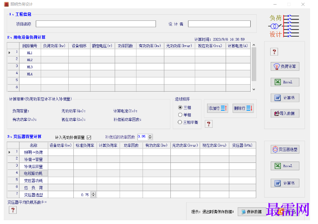Click 视在功率(kva) header in load table

[x=210, y=46]
